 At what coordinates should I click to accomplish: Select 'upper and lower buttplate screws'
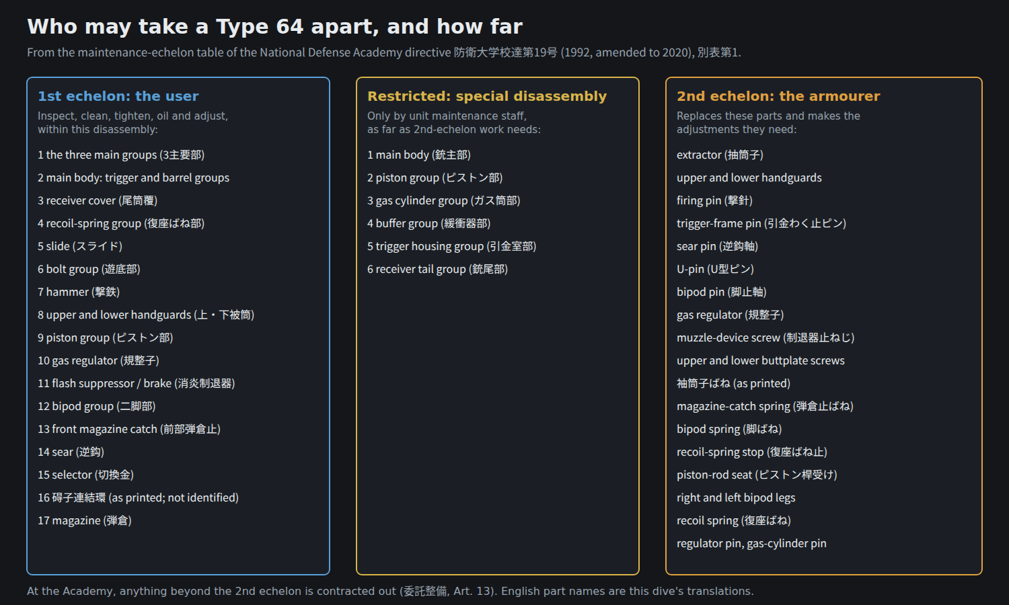pyautogui.click(x=761, y=360)
